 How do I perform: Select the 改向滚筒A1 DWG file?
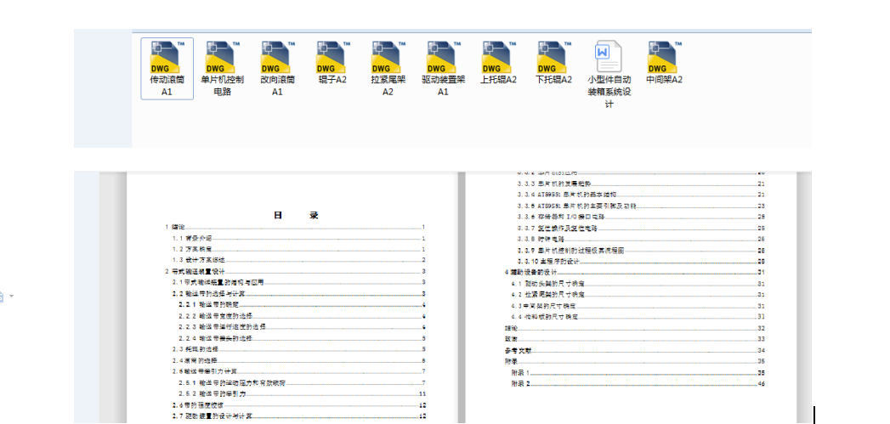pyautogui.click(x=277, y=69)
